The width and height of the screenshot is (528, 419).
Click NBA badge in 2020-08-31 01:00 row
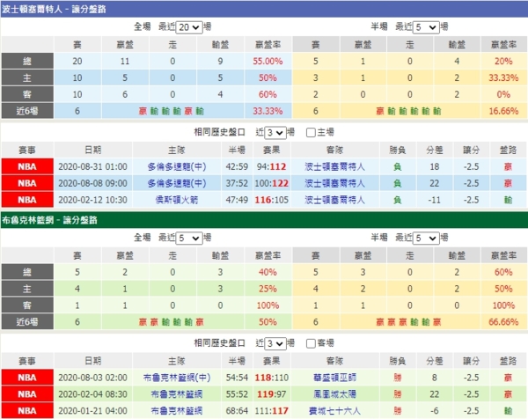click(x=27, y=166)
